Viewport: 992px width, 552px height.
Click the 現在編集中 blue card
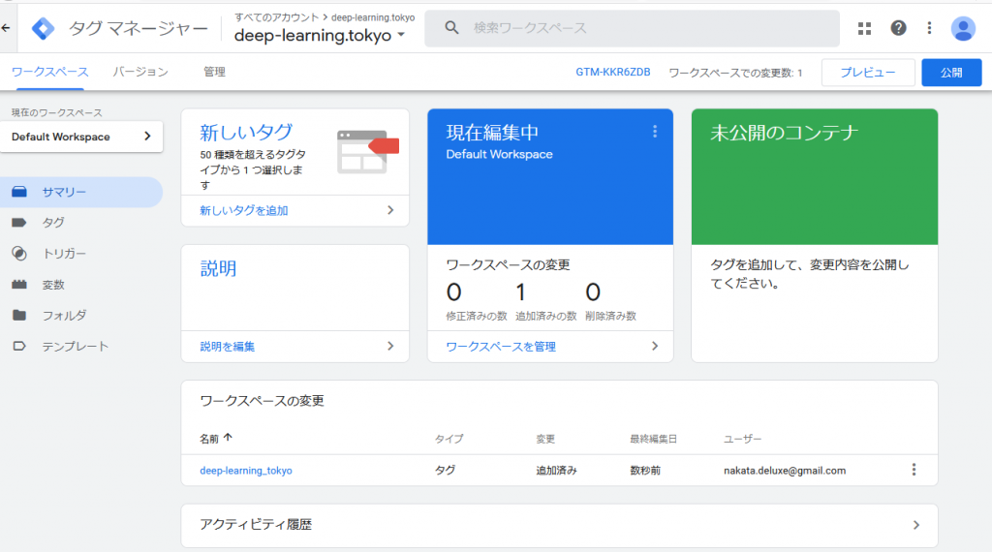550,177
